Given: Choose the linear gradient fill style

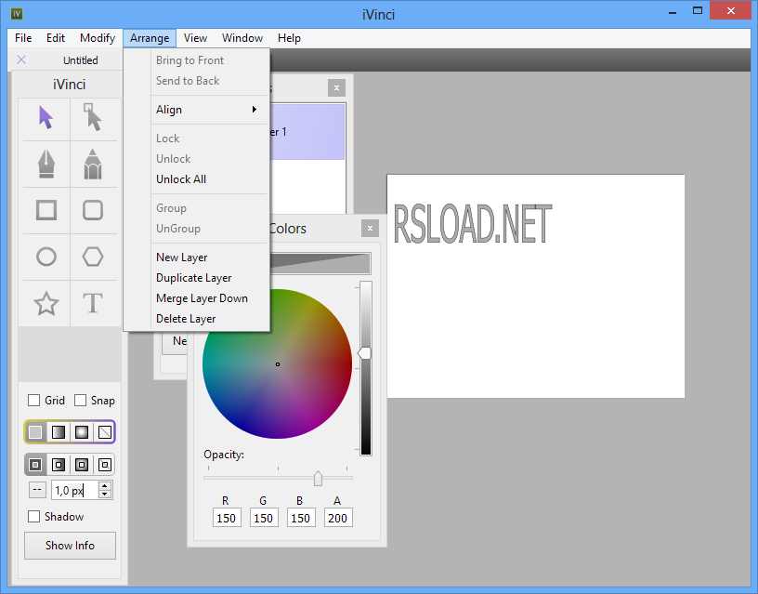Looking at the screenshot, I should coord(59,432).
